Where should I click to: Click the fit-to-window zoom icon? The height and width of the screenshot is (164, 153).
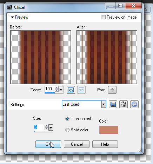coord(71,90)
